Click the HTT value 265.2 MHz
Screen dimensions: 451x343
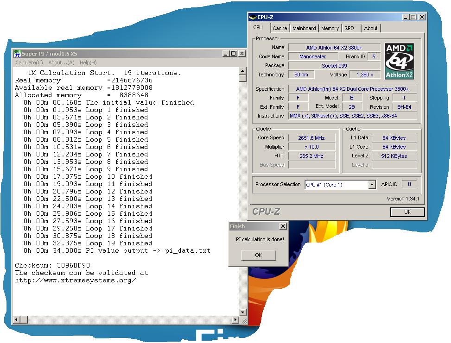click(x=311, y=156)
